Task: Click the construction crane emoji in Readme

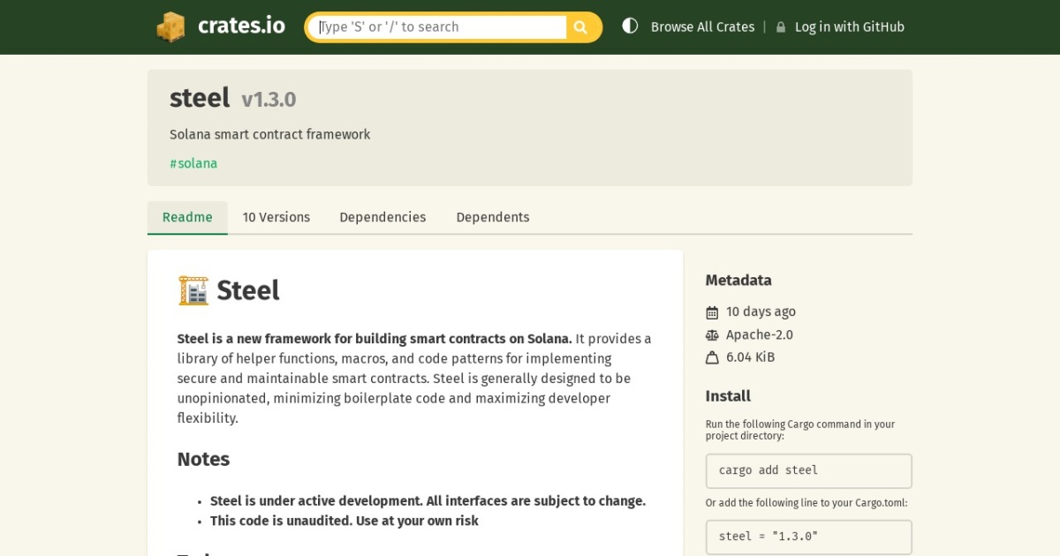Action: 193,290
